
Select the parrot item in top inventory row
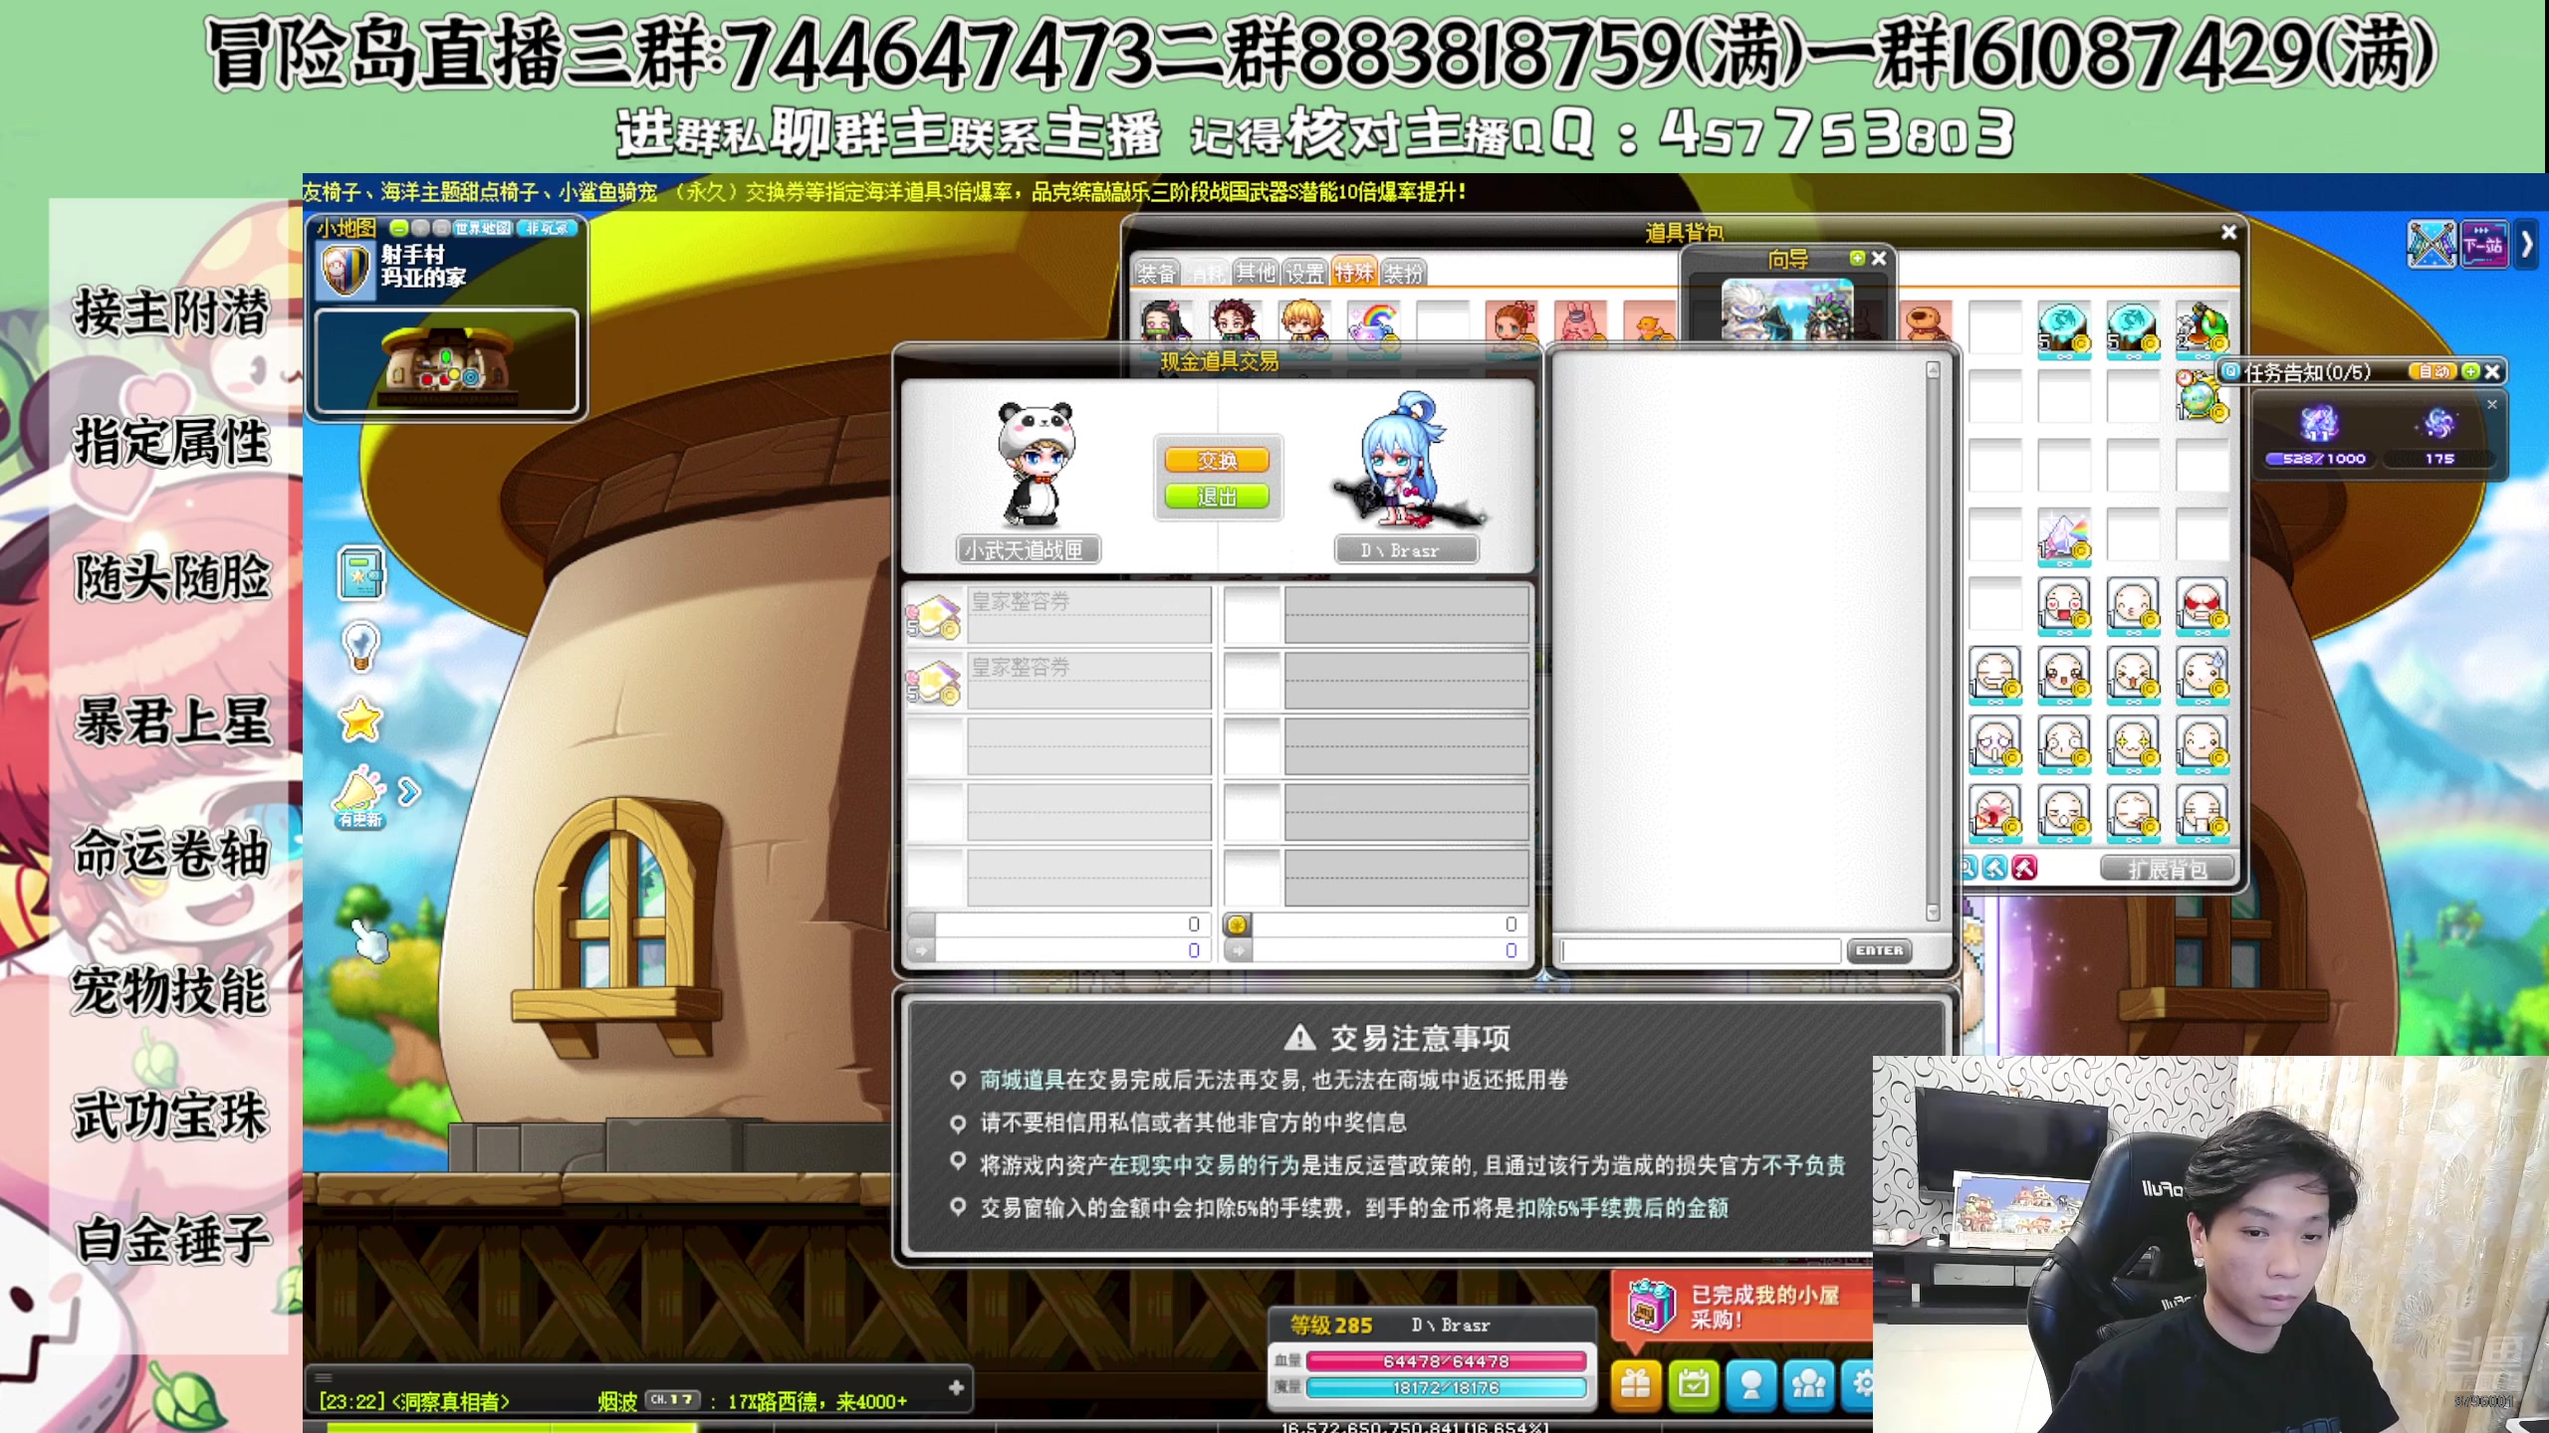pos(2201,328)
